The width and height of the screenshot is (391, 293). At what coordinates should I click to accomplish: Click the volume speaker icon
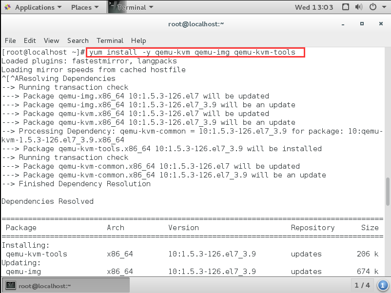click(359, 7)
